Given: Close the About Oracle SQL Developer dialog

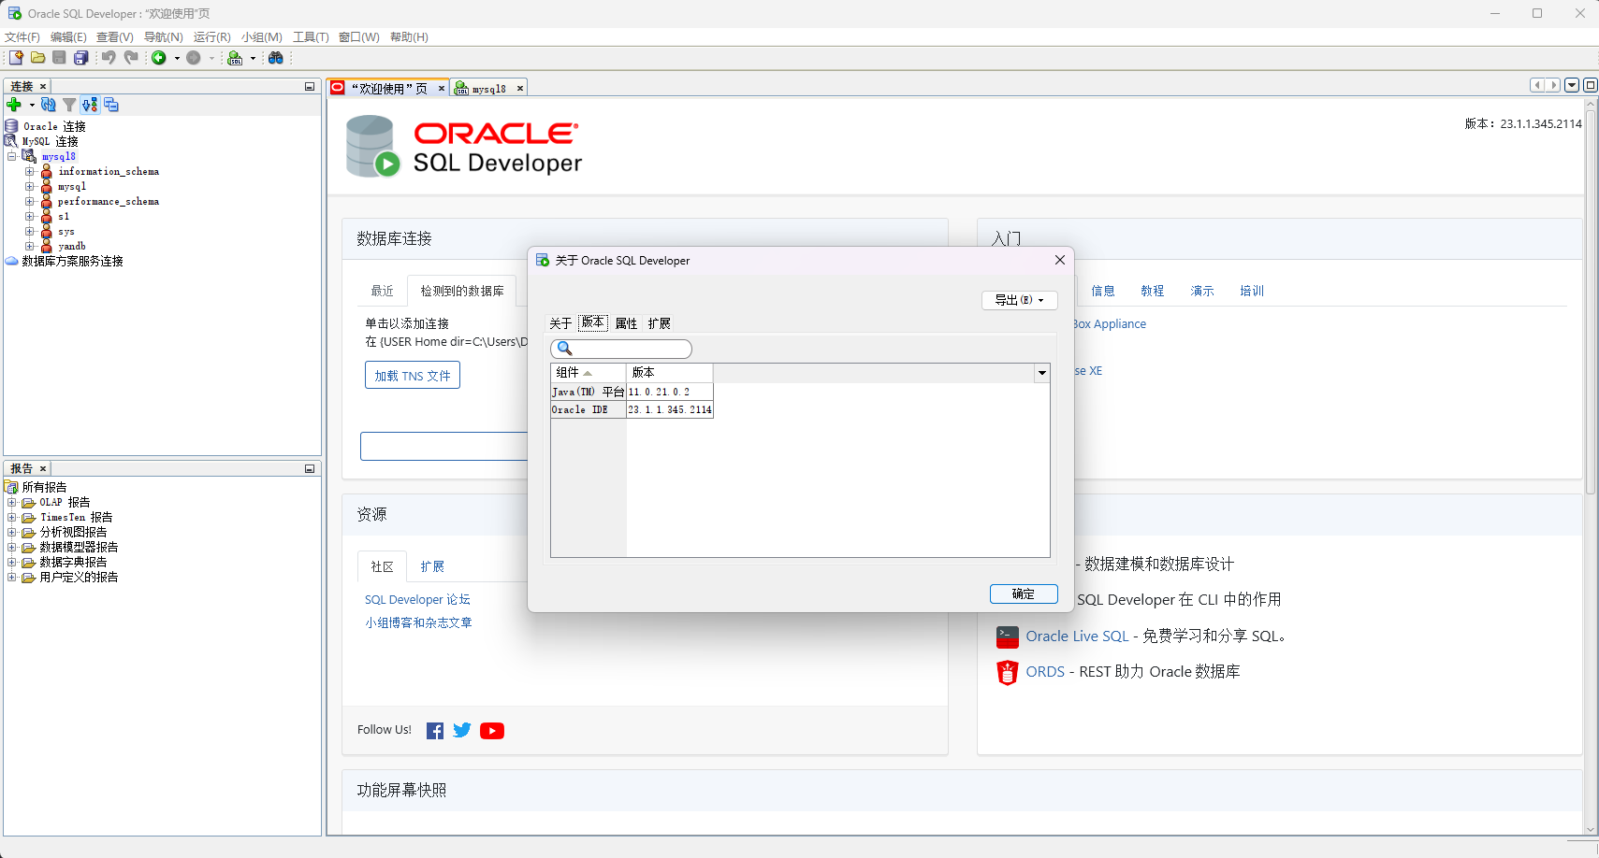Looking at the screenshot, I should coord(1060,260).
